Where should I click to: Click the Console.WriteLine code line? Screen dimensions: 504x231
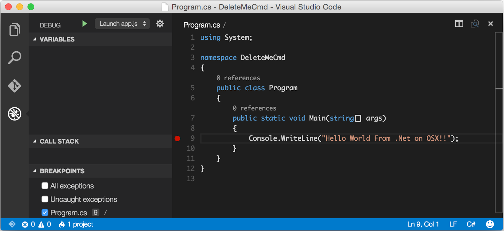(x=353, y=138)
